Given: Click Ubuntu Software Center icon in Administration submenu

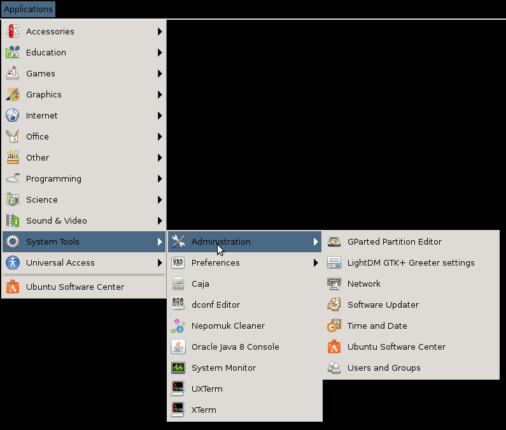Looking at the screenshot, I should tap(334, 347).
